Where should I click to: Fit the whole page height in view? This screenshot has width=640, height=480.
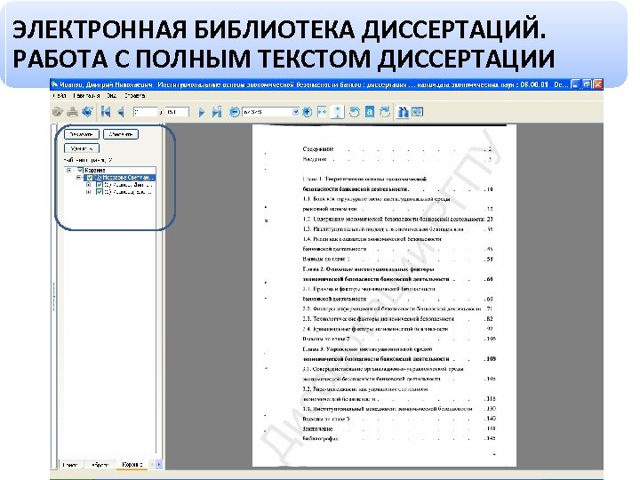(337, 112)
